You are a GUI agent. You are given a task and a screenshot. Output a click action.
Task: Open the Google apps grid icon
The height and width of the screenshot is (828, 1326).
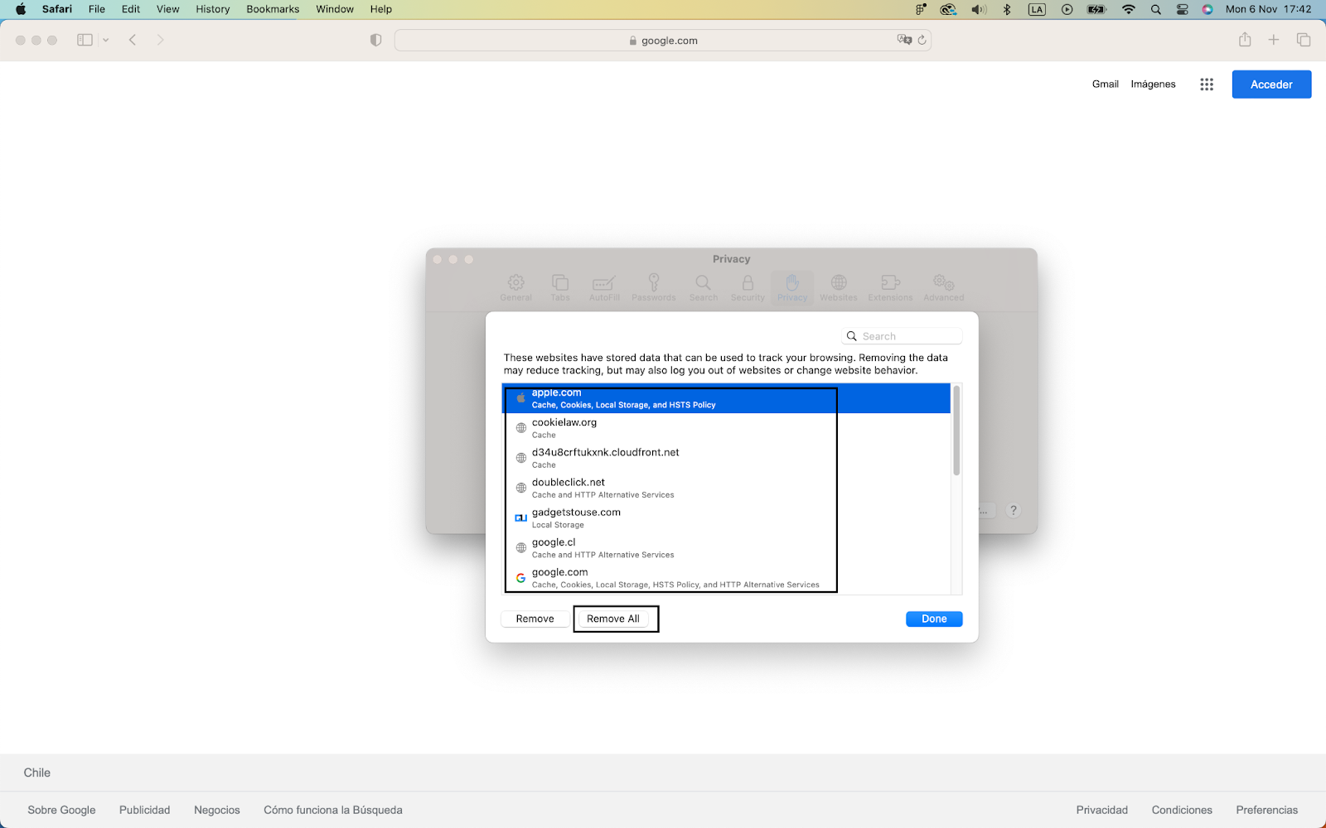pos(1207,84)
